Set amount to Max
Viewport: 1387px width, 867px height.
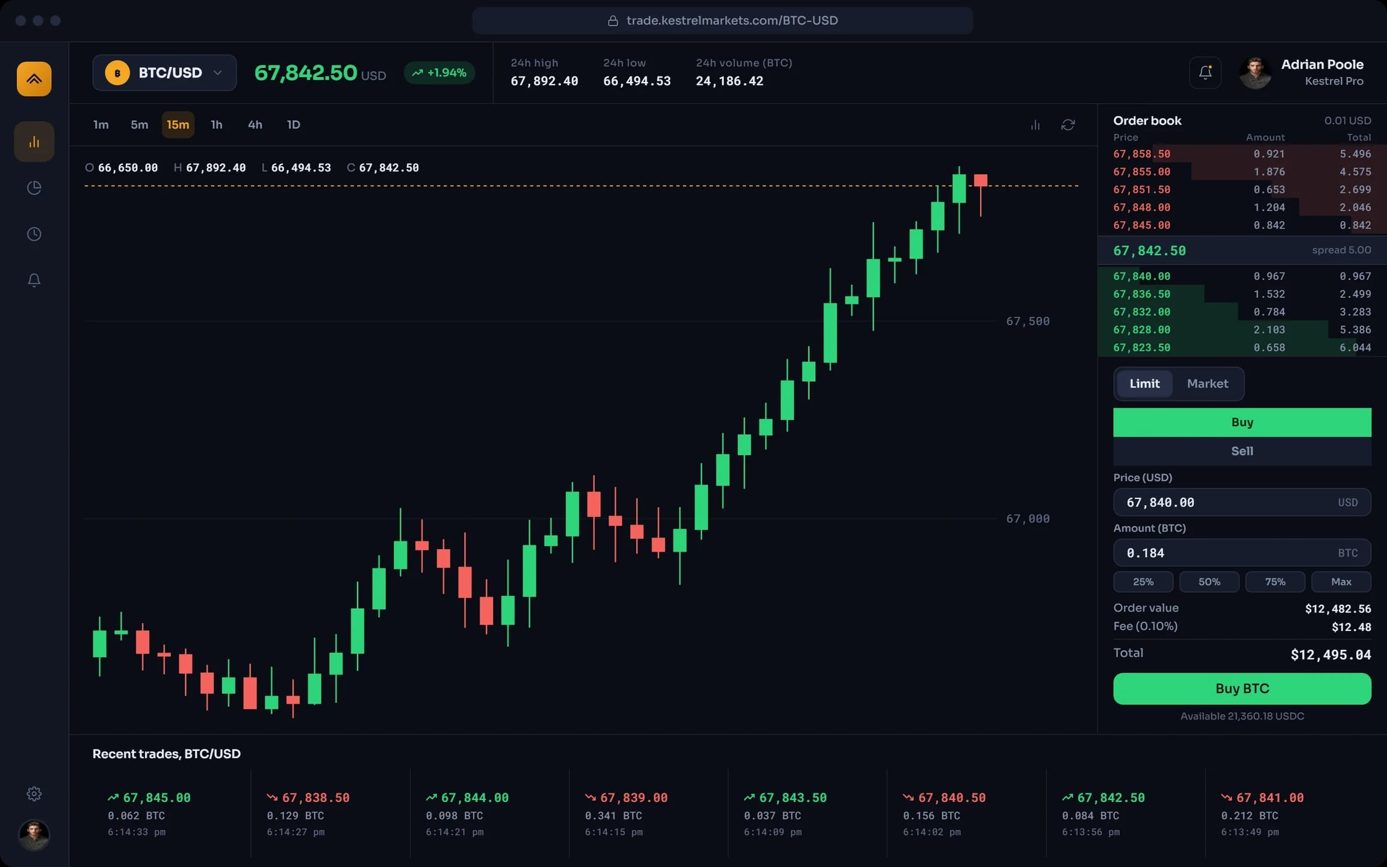pos(1341,582)
